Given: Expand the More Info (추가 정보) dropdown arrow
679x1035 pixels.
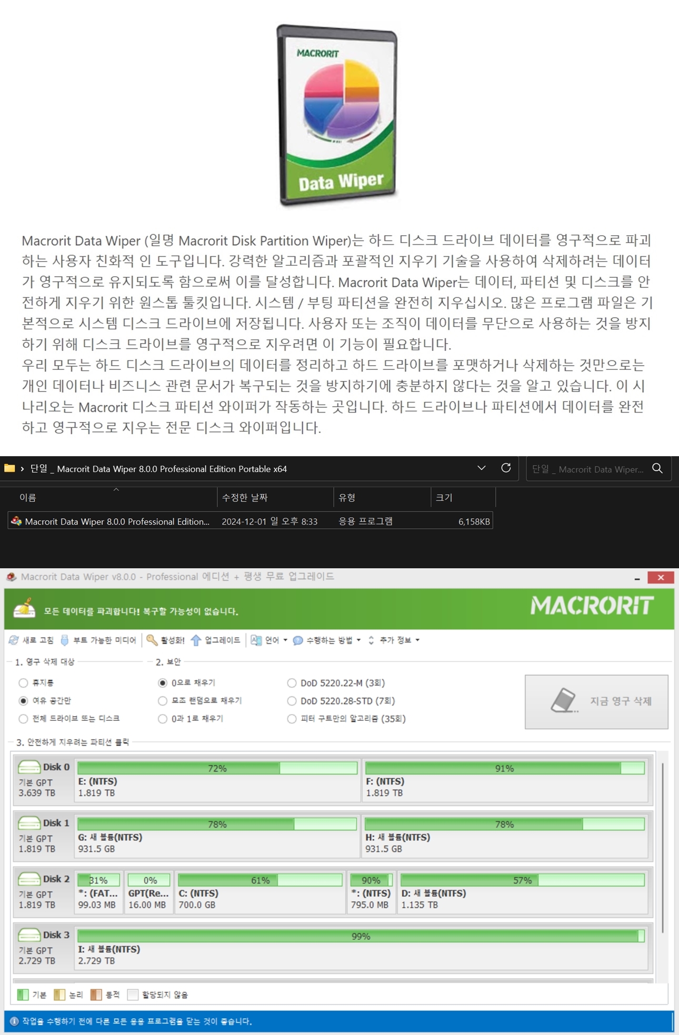Looking at the screenshot, I should tap(417, 640).
